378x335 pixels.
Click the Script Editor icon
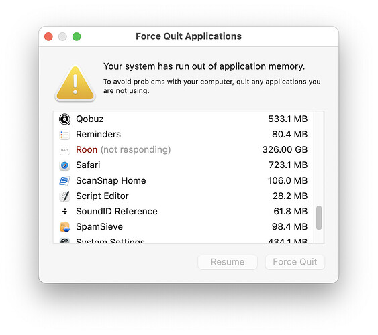pos(64,196)
